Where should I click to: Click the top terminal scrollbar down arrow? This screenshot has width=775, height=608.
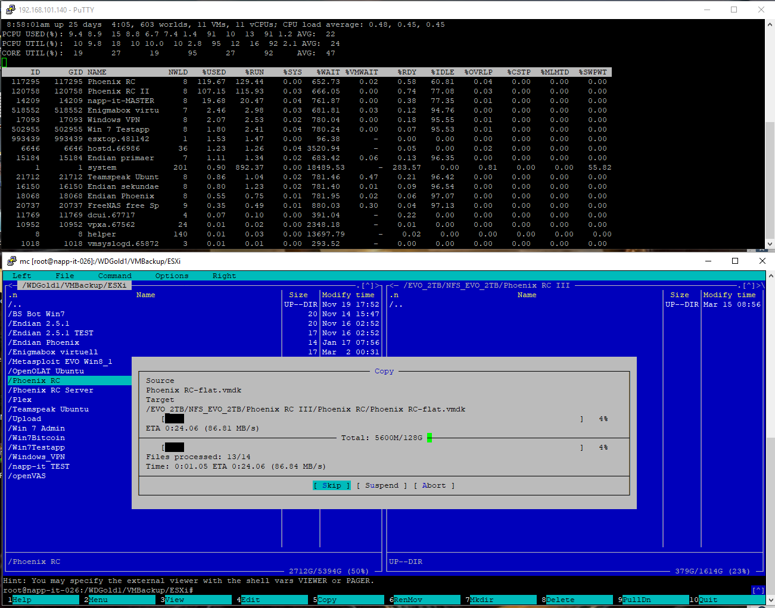(770, 244)
